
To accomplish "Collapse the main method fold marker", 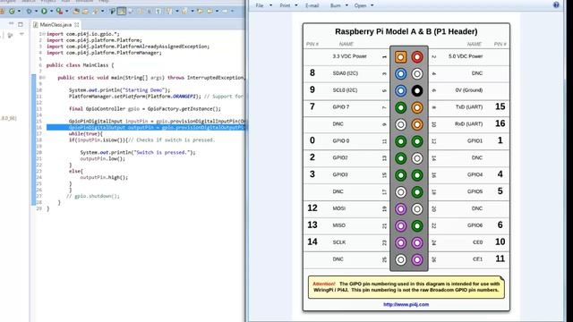I will (44, 78).
